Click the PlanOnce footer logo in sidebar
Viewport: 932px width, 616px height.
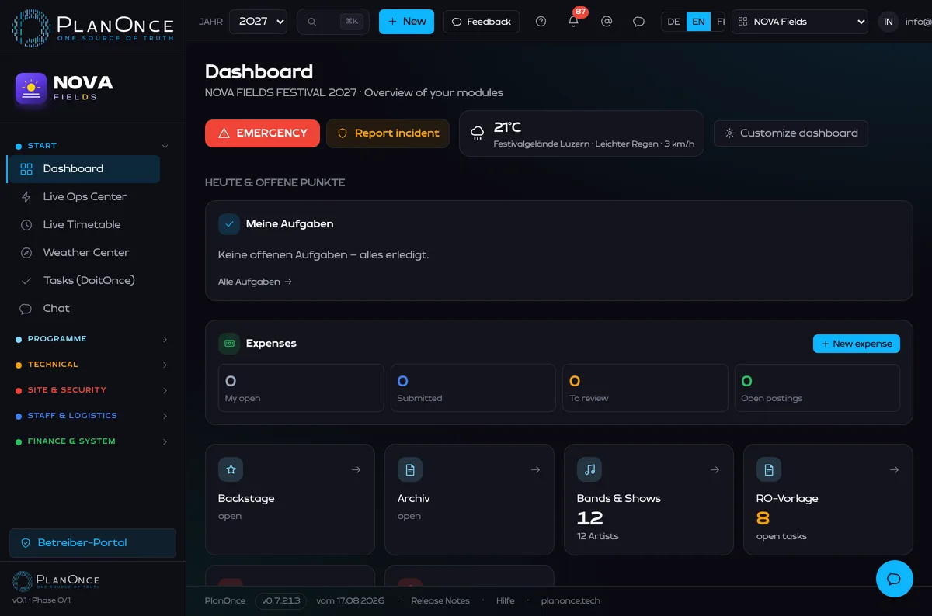tap(56, 581)
